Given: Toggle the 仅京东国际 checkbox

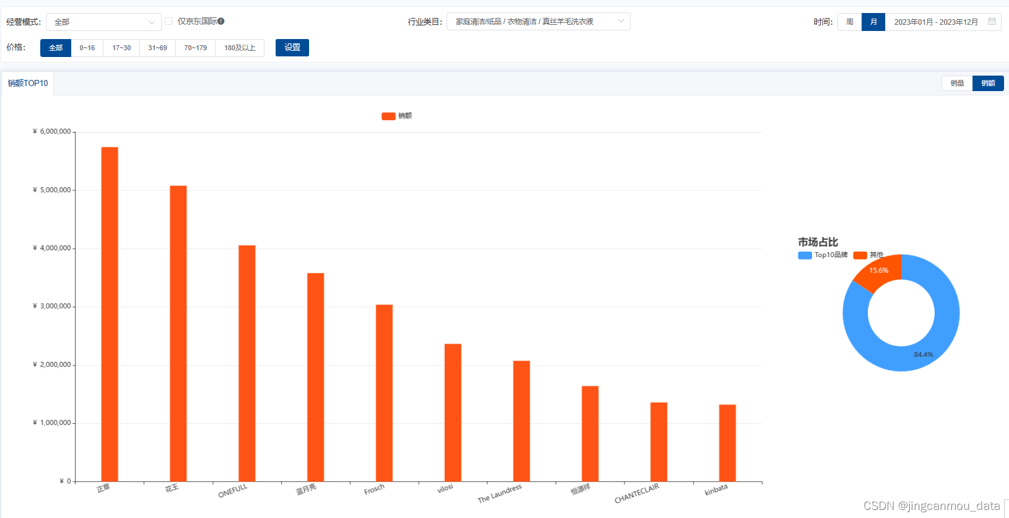Looking at the screenshot, I should (168, 21).
